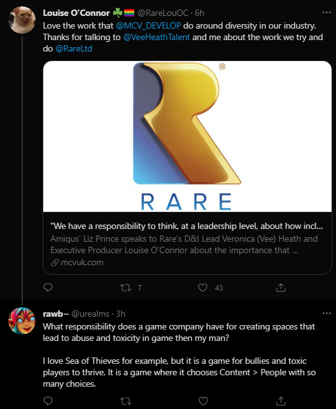This screenshot has height=409, width=336.
Task: Share Louise O'Connor's tweet
Action: (281, 288)
